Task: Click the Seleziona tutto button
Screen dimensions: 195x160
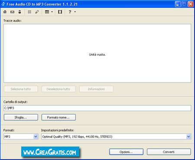Action: [x=21, y=89]
